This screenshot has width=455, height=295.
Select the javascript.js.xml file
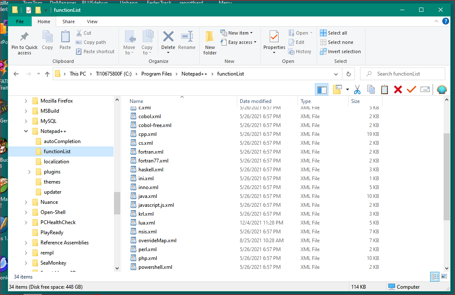coord(156,205)
